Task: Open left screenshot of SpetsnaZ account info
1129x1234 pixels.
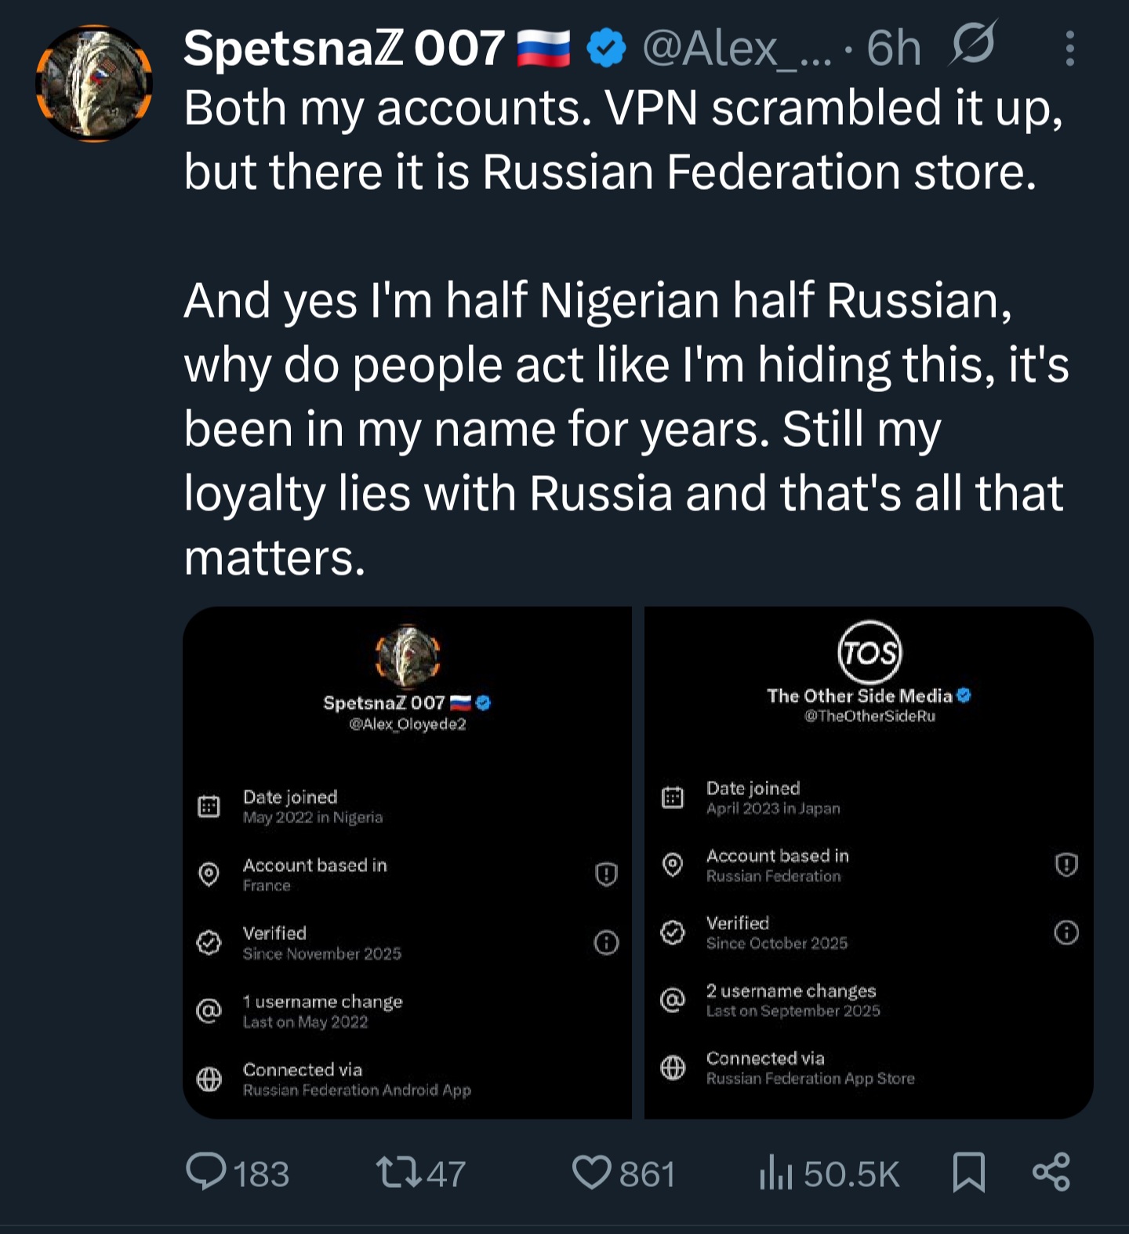Action: (x=408, y=862)
